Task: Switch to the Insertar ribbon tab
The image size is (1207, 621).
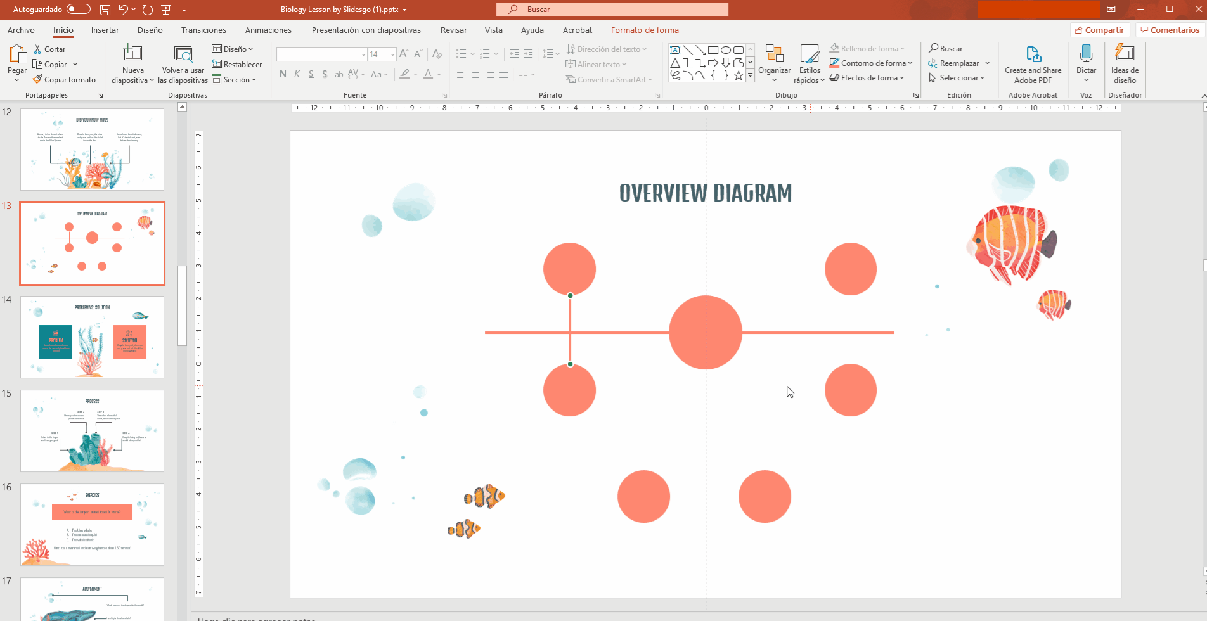Action: tap(105, 30)
